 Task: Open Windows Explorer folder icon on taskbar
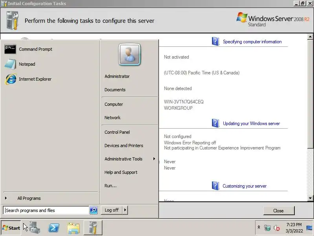point(73,228)
